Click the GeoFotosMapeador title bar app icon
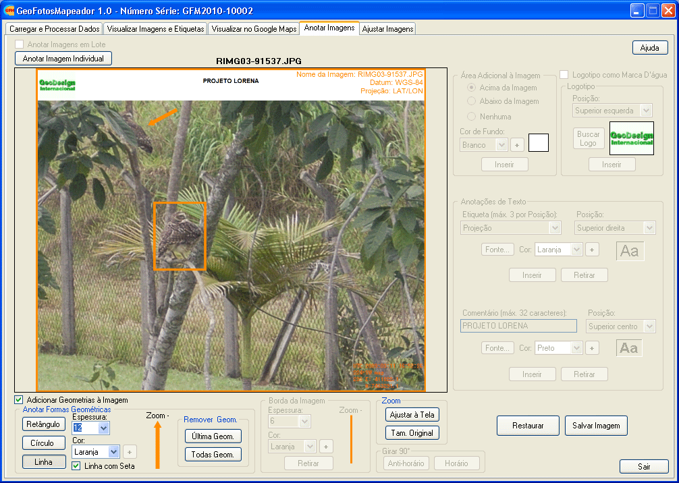This screenshot has height=483, width=679. [x=9, y=10]
